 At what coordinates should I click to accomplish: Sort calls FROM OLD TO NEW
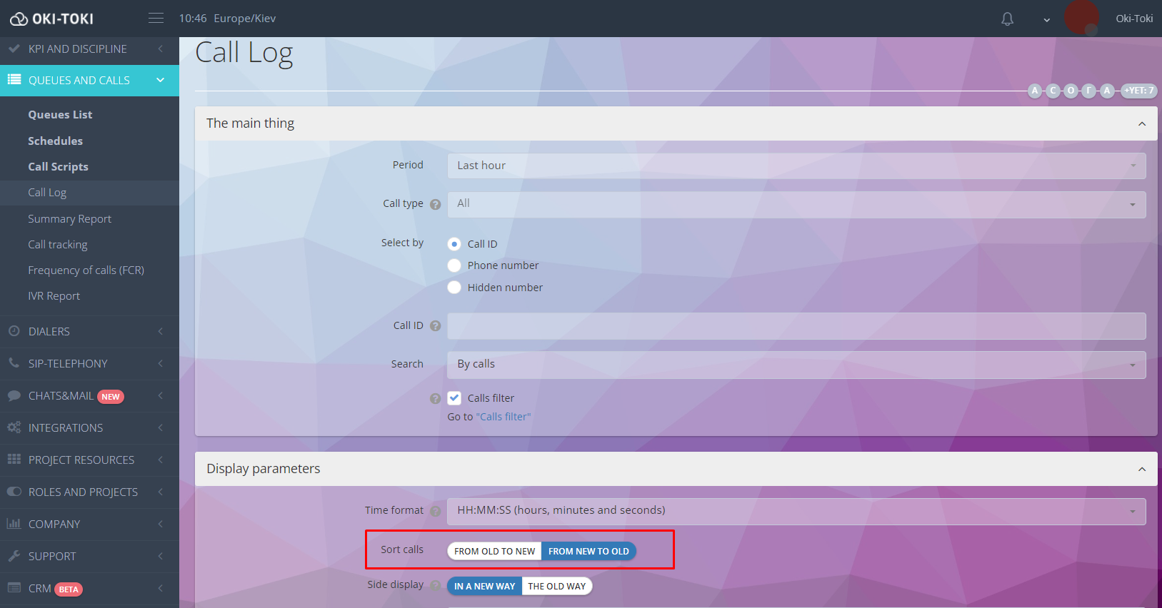point(494,552)
